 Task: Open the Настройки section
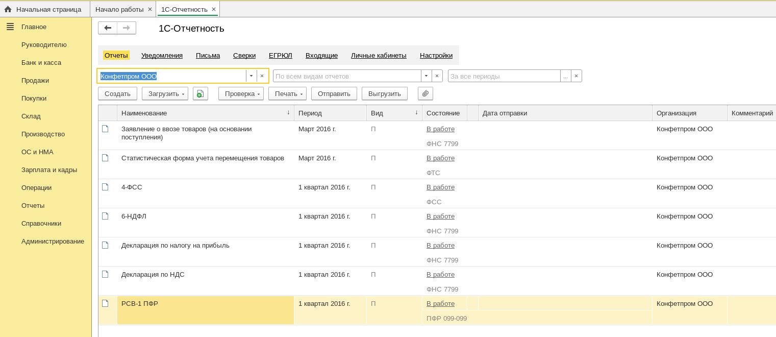436,55
